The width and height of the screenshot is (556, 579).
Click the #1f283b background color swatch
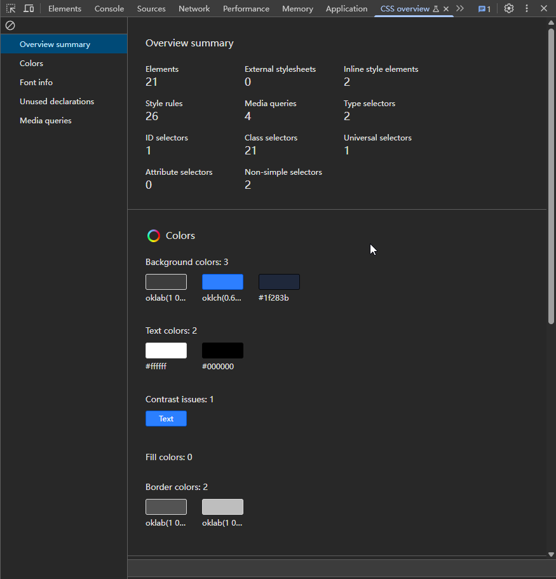[279, 282]
